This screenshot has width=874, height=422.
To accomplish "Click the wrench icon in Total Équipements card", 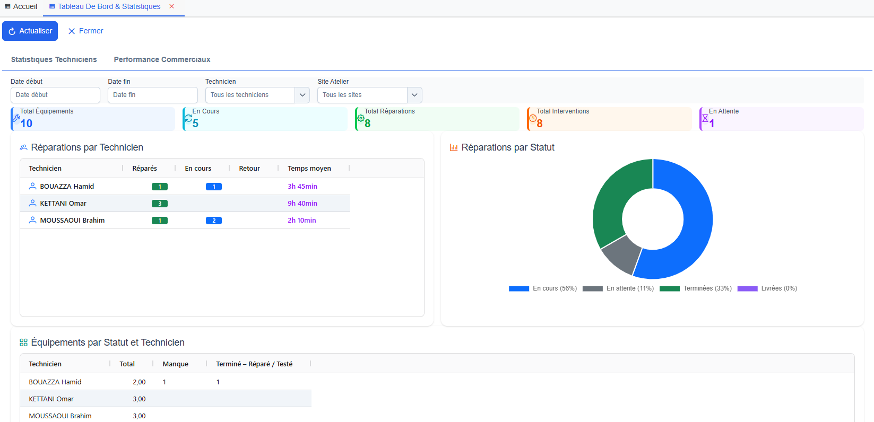I will 16,118.
